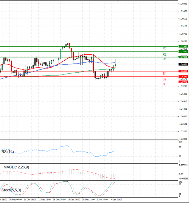Click the Stoch(5,5,3) indicator label
Viewport: 189px width, 203px height.
pos(11,190)
